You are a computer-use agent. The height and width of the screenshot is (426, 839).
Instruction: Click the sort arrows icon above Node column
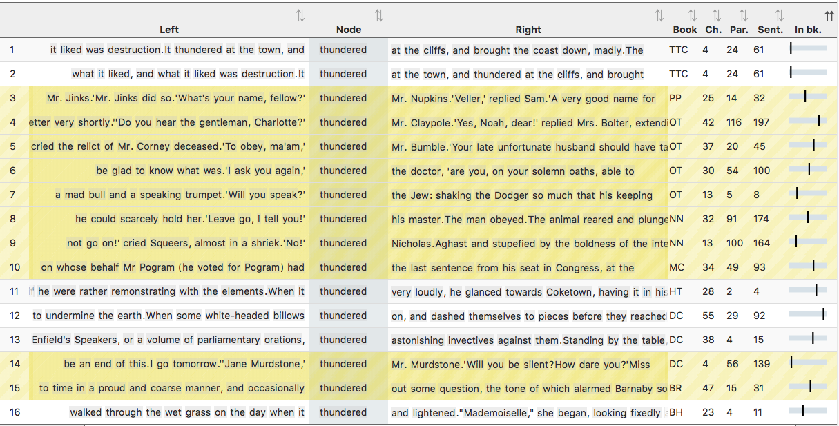click(378, 16)
